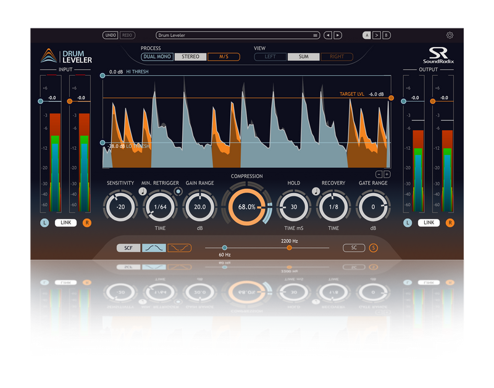The width and height of the screenshot is (494, 388).
Task: Select STEREO process mode
Action: point(190,57)
